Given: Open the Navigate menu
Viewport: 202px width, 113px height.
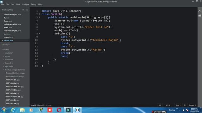Looking at the screenshot, I should pyautogui.click(x=25, y=4).
